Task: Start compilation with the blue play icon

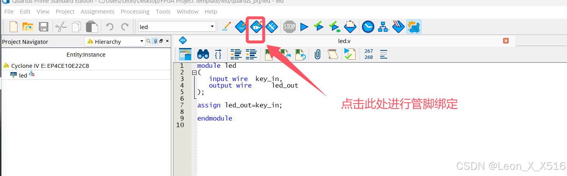Action: click(304, 27)
